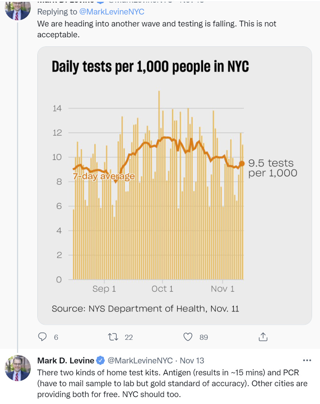This screenshot has width=320, height=404.
Task: Open tweet text 'We are heading into another wave'
Action: point(157,29)
